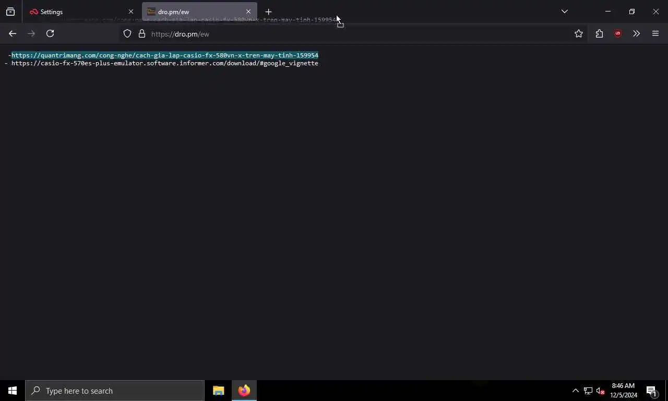Bookmark this page with star icon
Image resolution: width=668 pixels, height=401 pixels.
click(578, 33)
